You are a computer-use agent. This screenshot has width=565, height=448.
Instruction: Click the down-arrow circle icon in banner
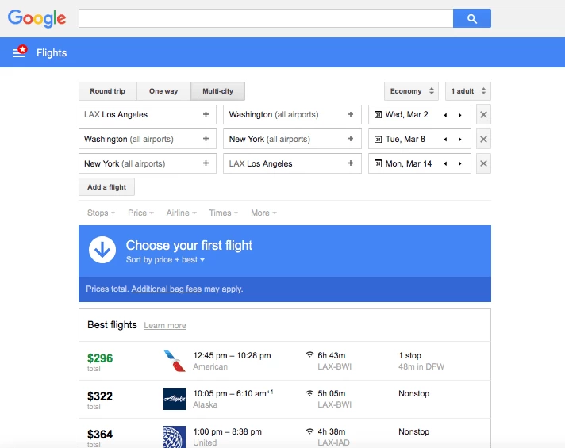(x=102, y=250)
